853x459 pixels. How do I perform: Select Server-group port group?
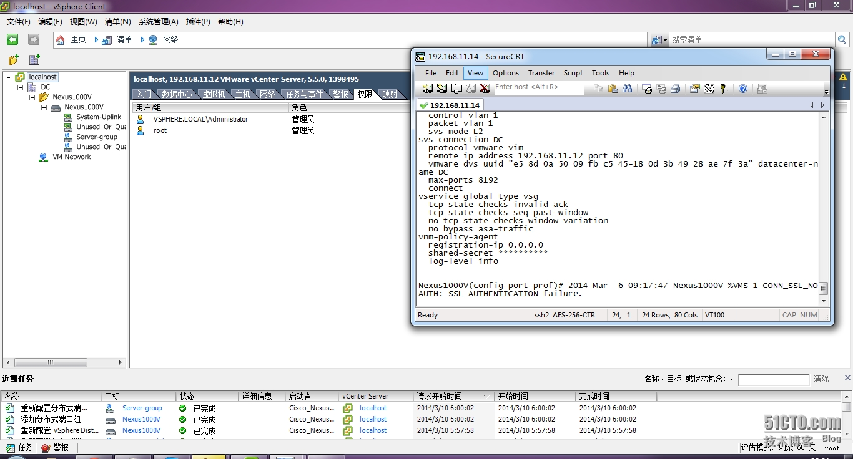point(97,137)
